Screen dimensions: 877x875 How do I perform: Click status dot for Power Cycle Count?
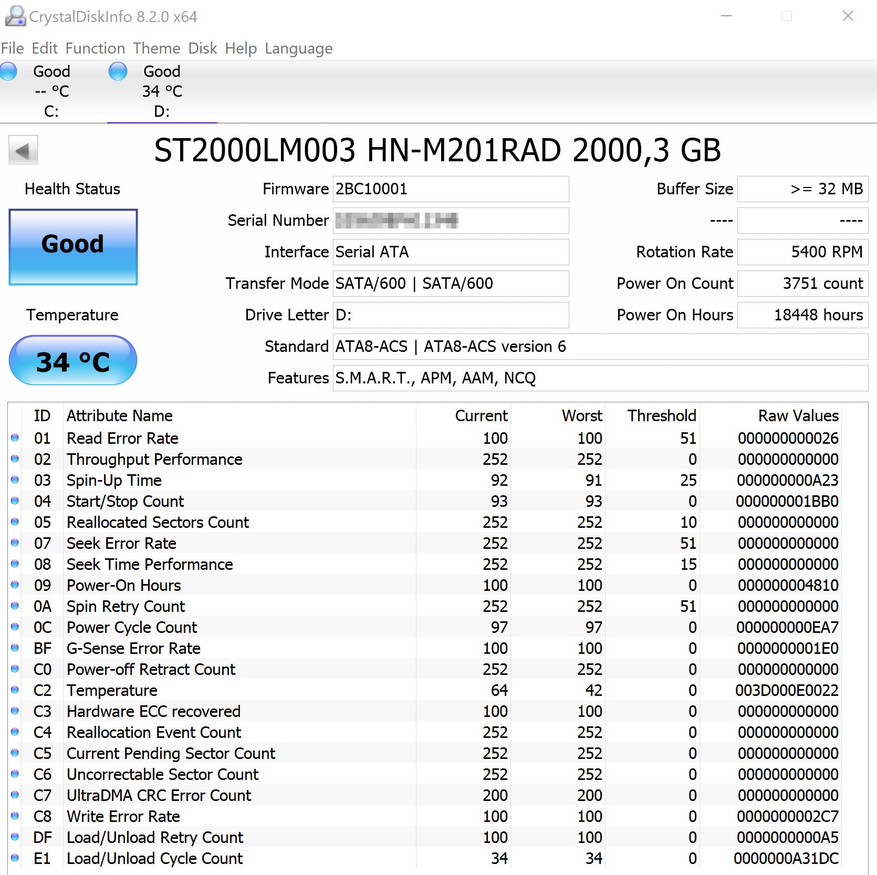click(15, 627)
